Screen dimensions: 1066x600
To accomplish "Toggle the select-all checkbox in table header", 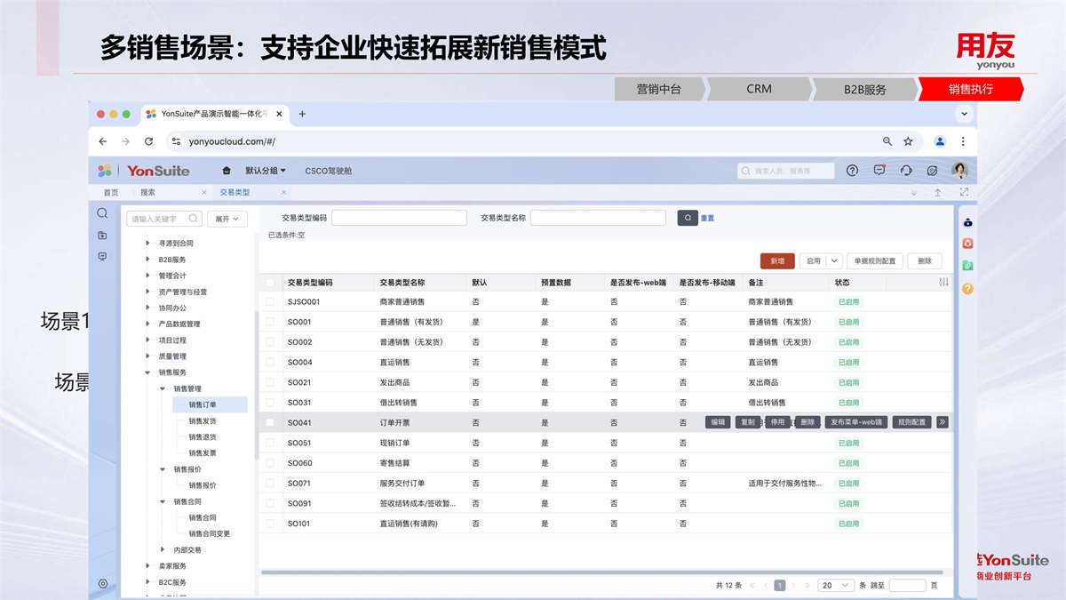I will [270, 283].
